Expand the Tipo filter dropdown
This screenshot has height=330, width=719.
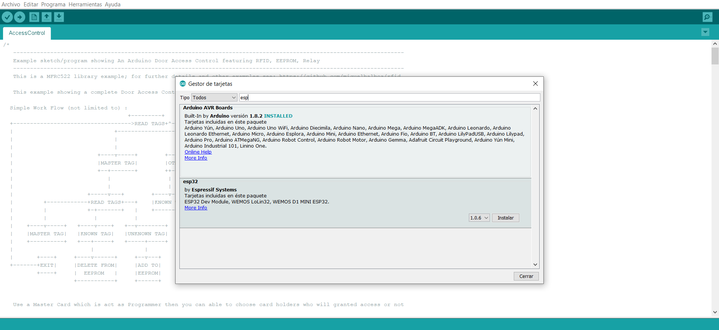214,97
